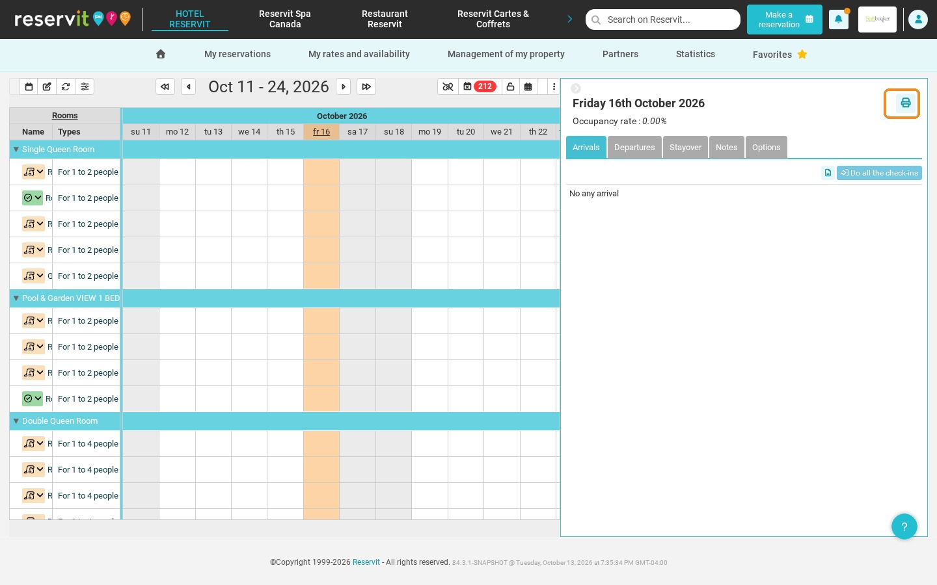Open status dropdown of first Single Queen room
This screenshot has height=585, width=937.
tap(33, 172)
